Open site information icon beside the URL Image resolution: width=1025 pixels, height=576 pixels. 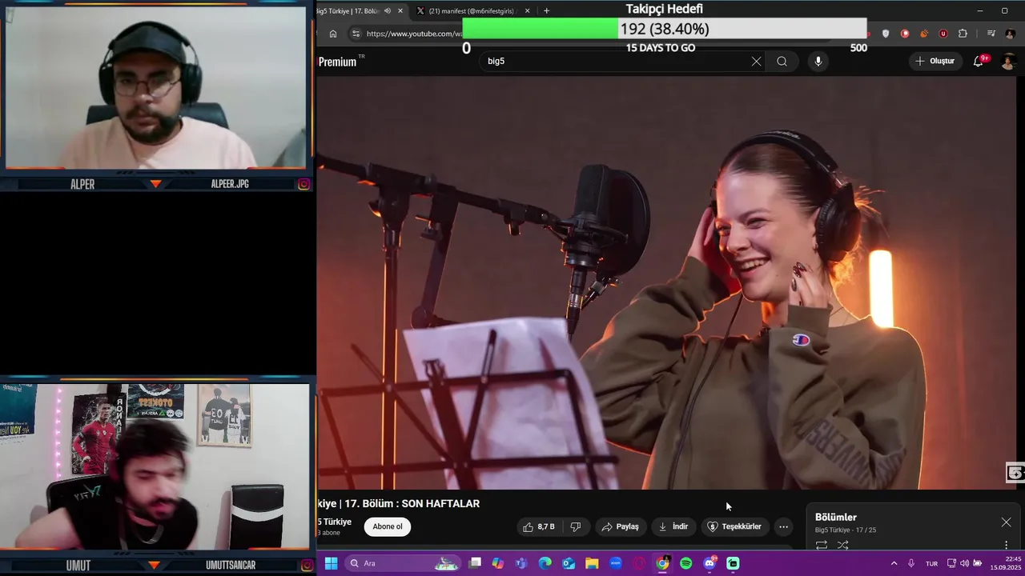click(356, 34)
